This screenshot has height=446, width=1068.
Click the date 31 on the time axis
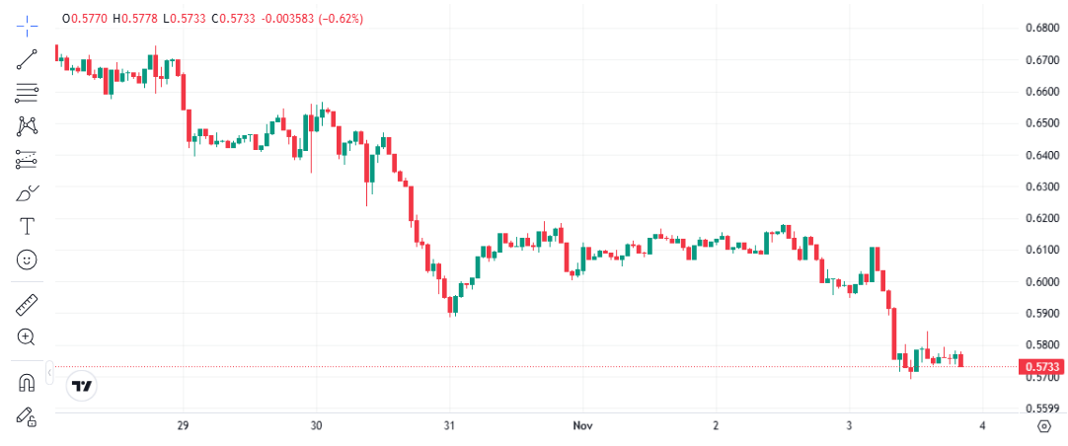(449, 425)
